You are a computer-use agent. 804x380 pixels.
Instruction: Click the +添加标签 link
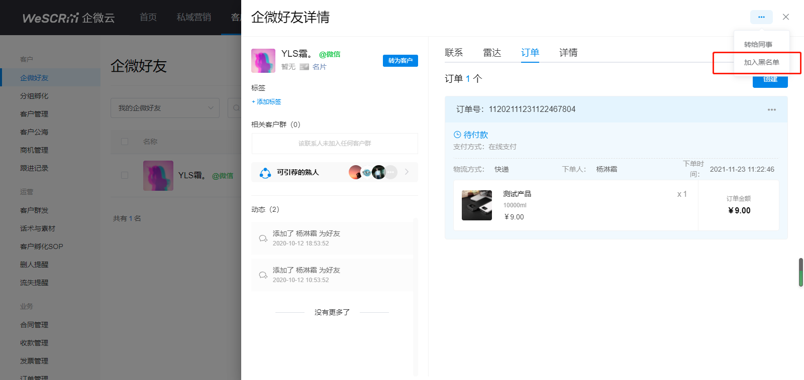tap(266, 101)
